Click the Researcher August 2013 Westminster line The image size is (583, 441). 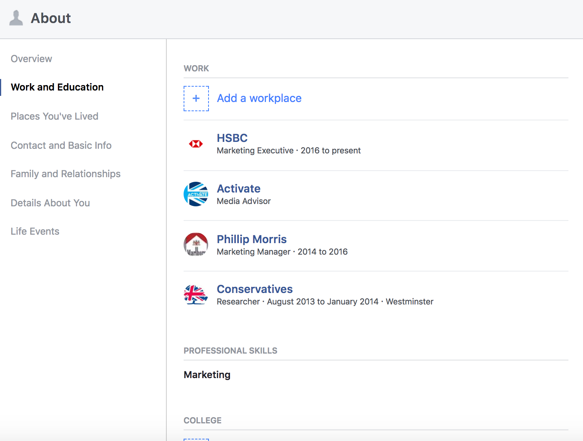click(x=325, y=302)
